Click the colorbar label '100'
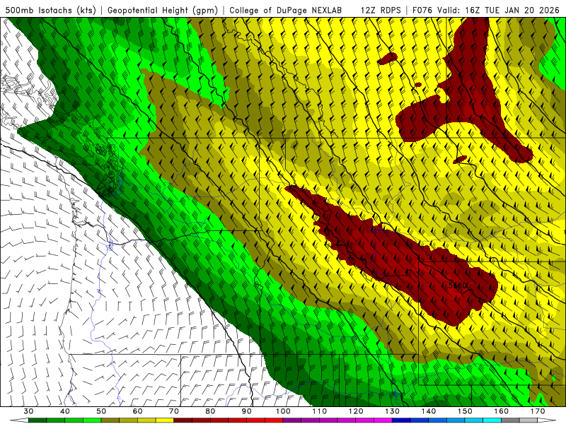This screenshot has width=566, height=424. (x=283, y=411)
